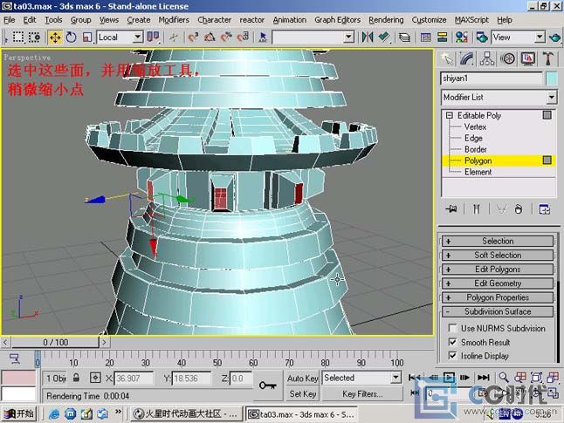Open the Render Scene dialog icon
This screenshot has height=423, width=564.
[x=482, y=37]
